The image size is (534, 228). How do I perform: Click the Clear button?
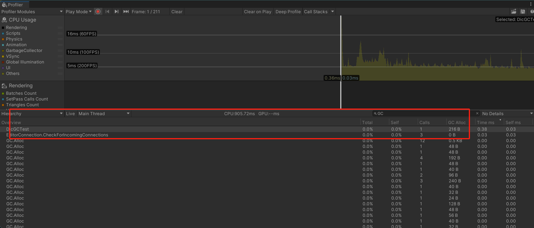click(177, 11)
